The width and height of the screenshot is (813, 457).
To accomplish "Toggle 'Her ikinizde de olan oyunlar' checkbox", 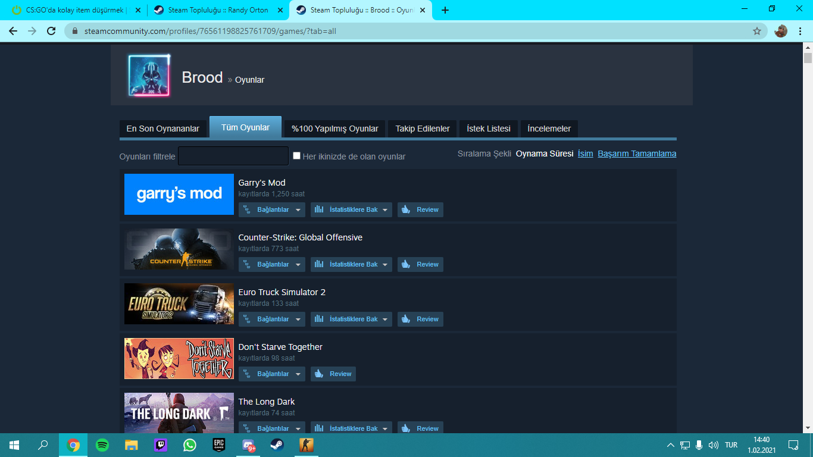I will click(297, 156).
